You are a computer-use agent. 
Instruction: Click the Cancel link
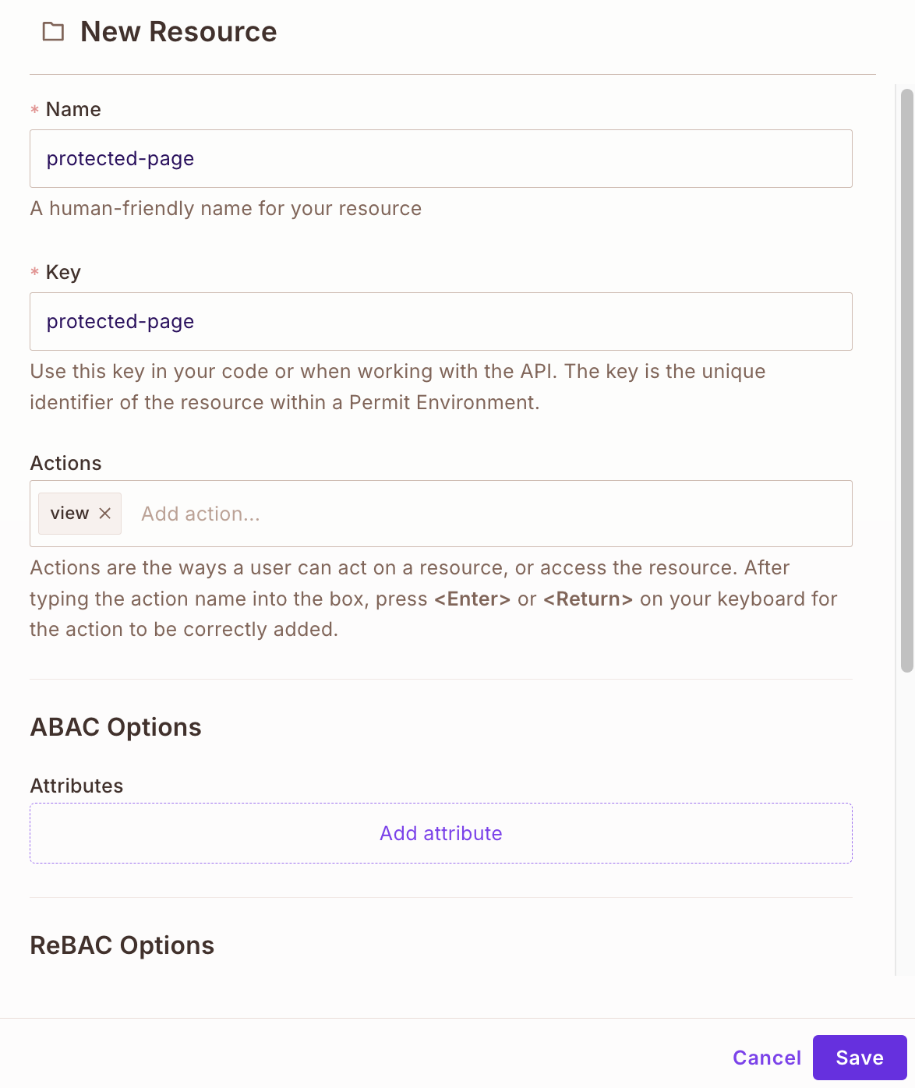tap(766, 1058)
